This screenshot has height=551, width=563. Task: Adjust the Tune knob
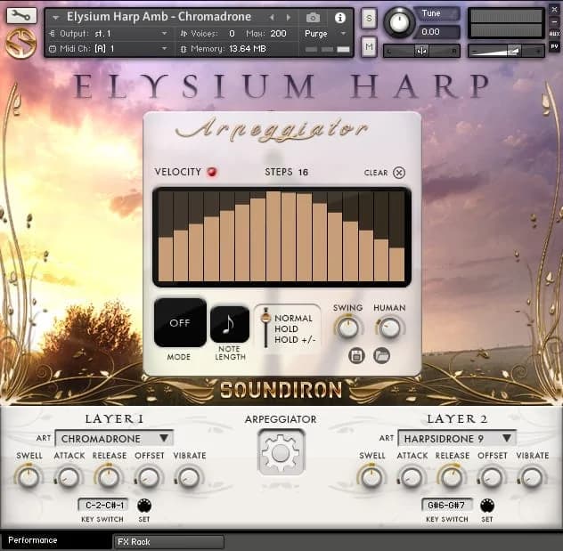click(398, 22)
